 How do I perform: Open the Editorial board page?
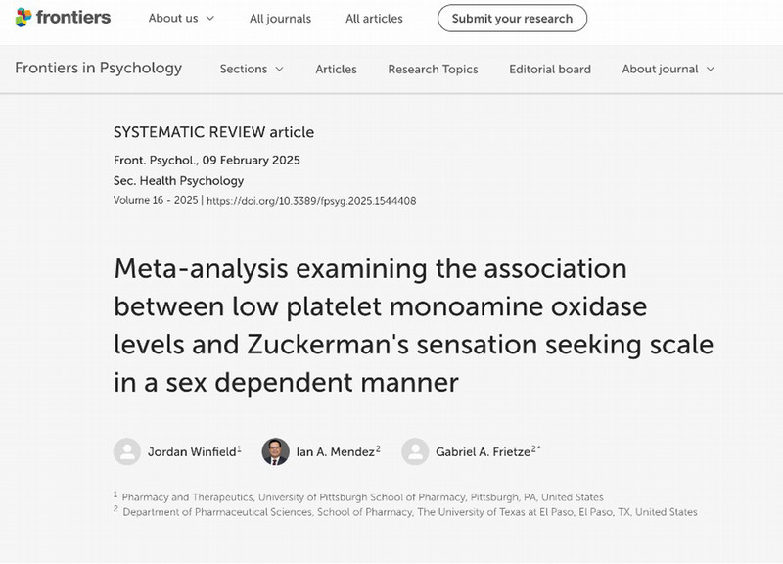coord(550,69)
